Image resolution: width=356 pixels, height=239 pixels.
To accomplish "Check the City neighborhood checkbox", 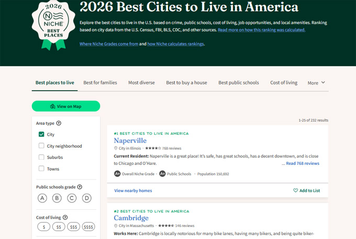I will click(41, 146).
